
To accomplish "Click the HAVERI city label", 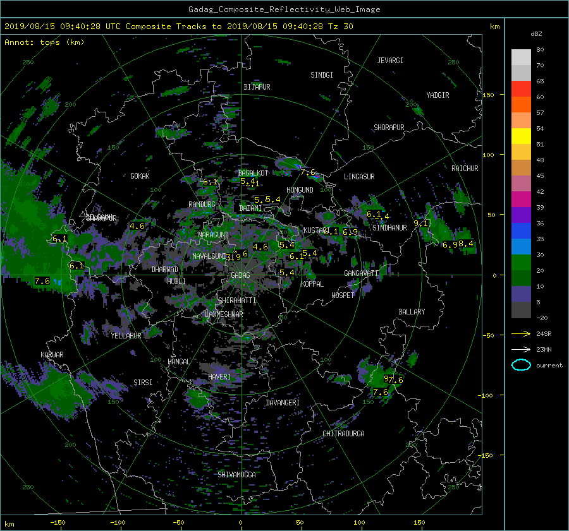I will [x=219, y=378].
